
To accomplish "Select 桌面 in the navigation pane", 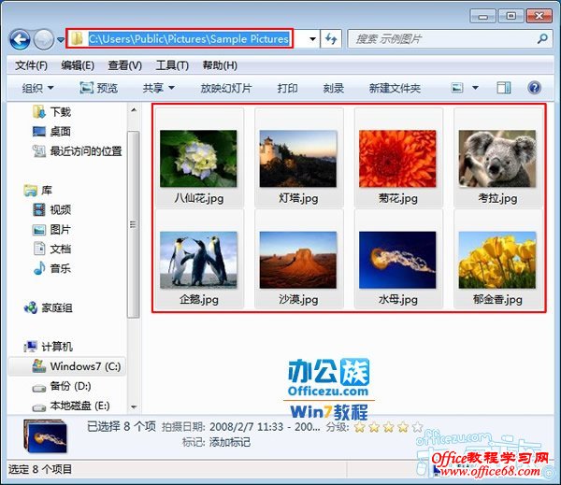I will click(x=51, y=132).
